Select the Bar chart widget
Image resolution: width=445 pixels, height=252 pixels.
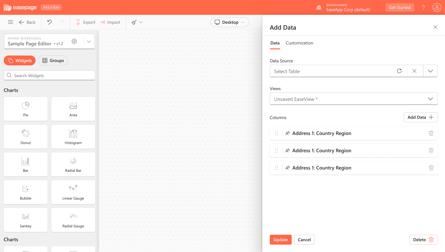click(x=26, y=164)
